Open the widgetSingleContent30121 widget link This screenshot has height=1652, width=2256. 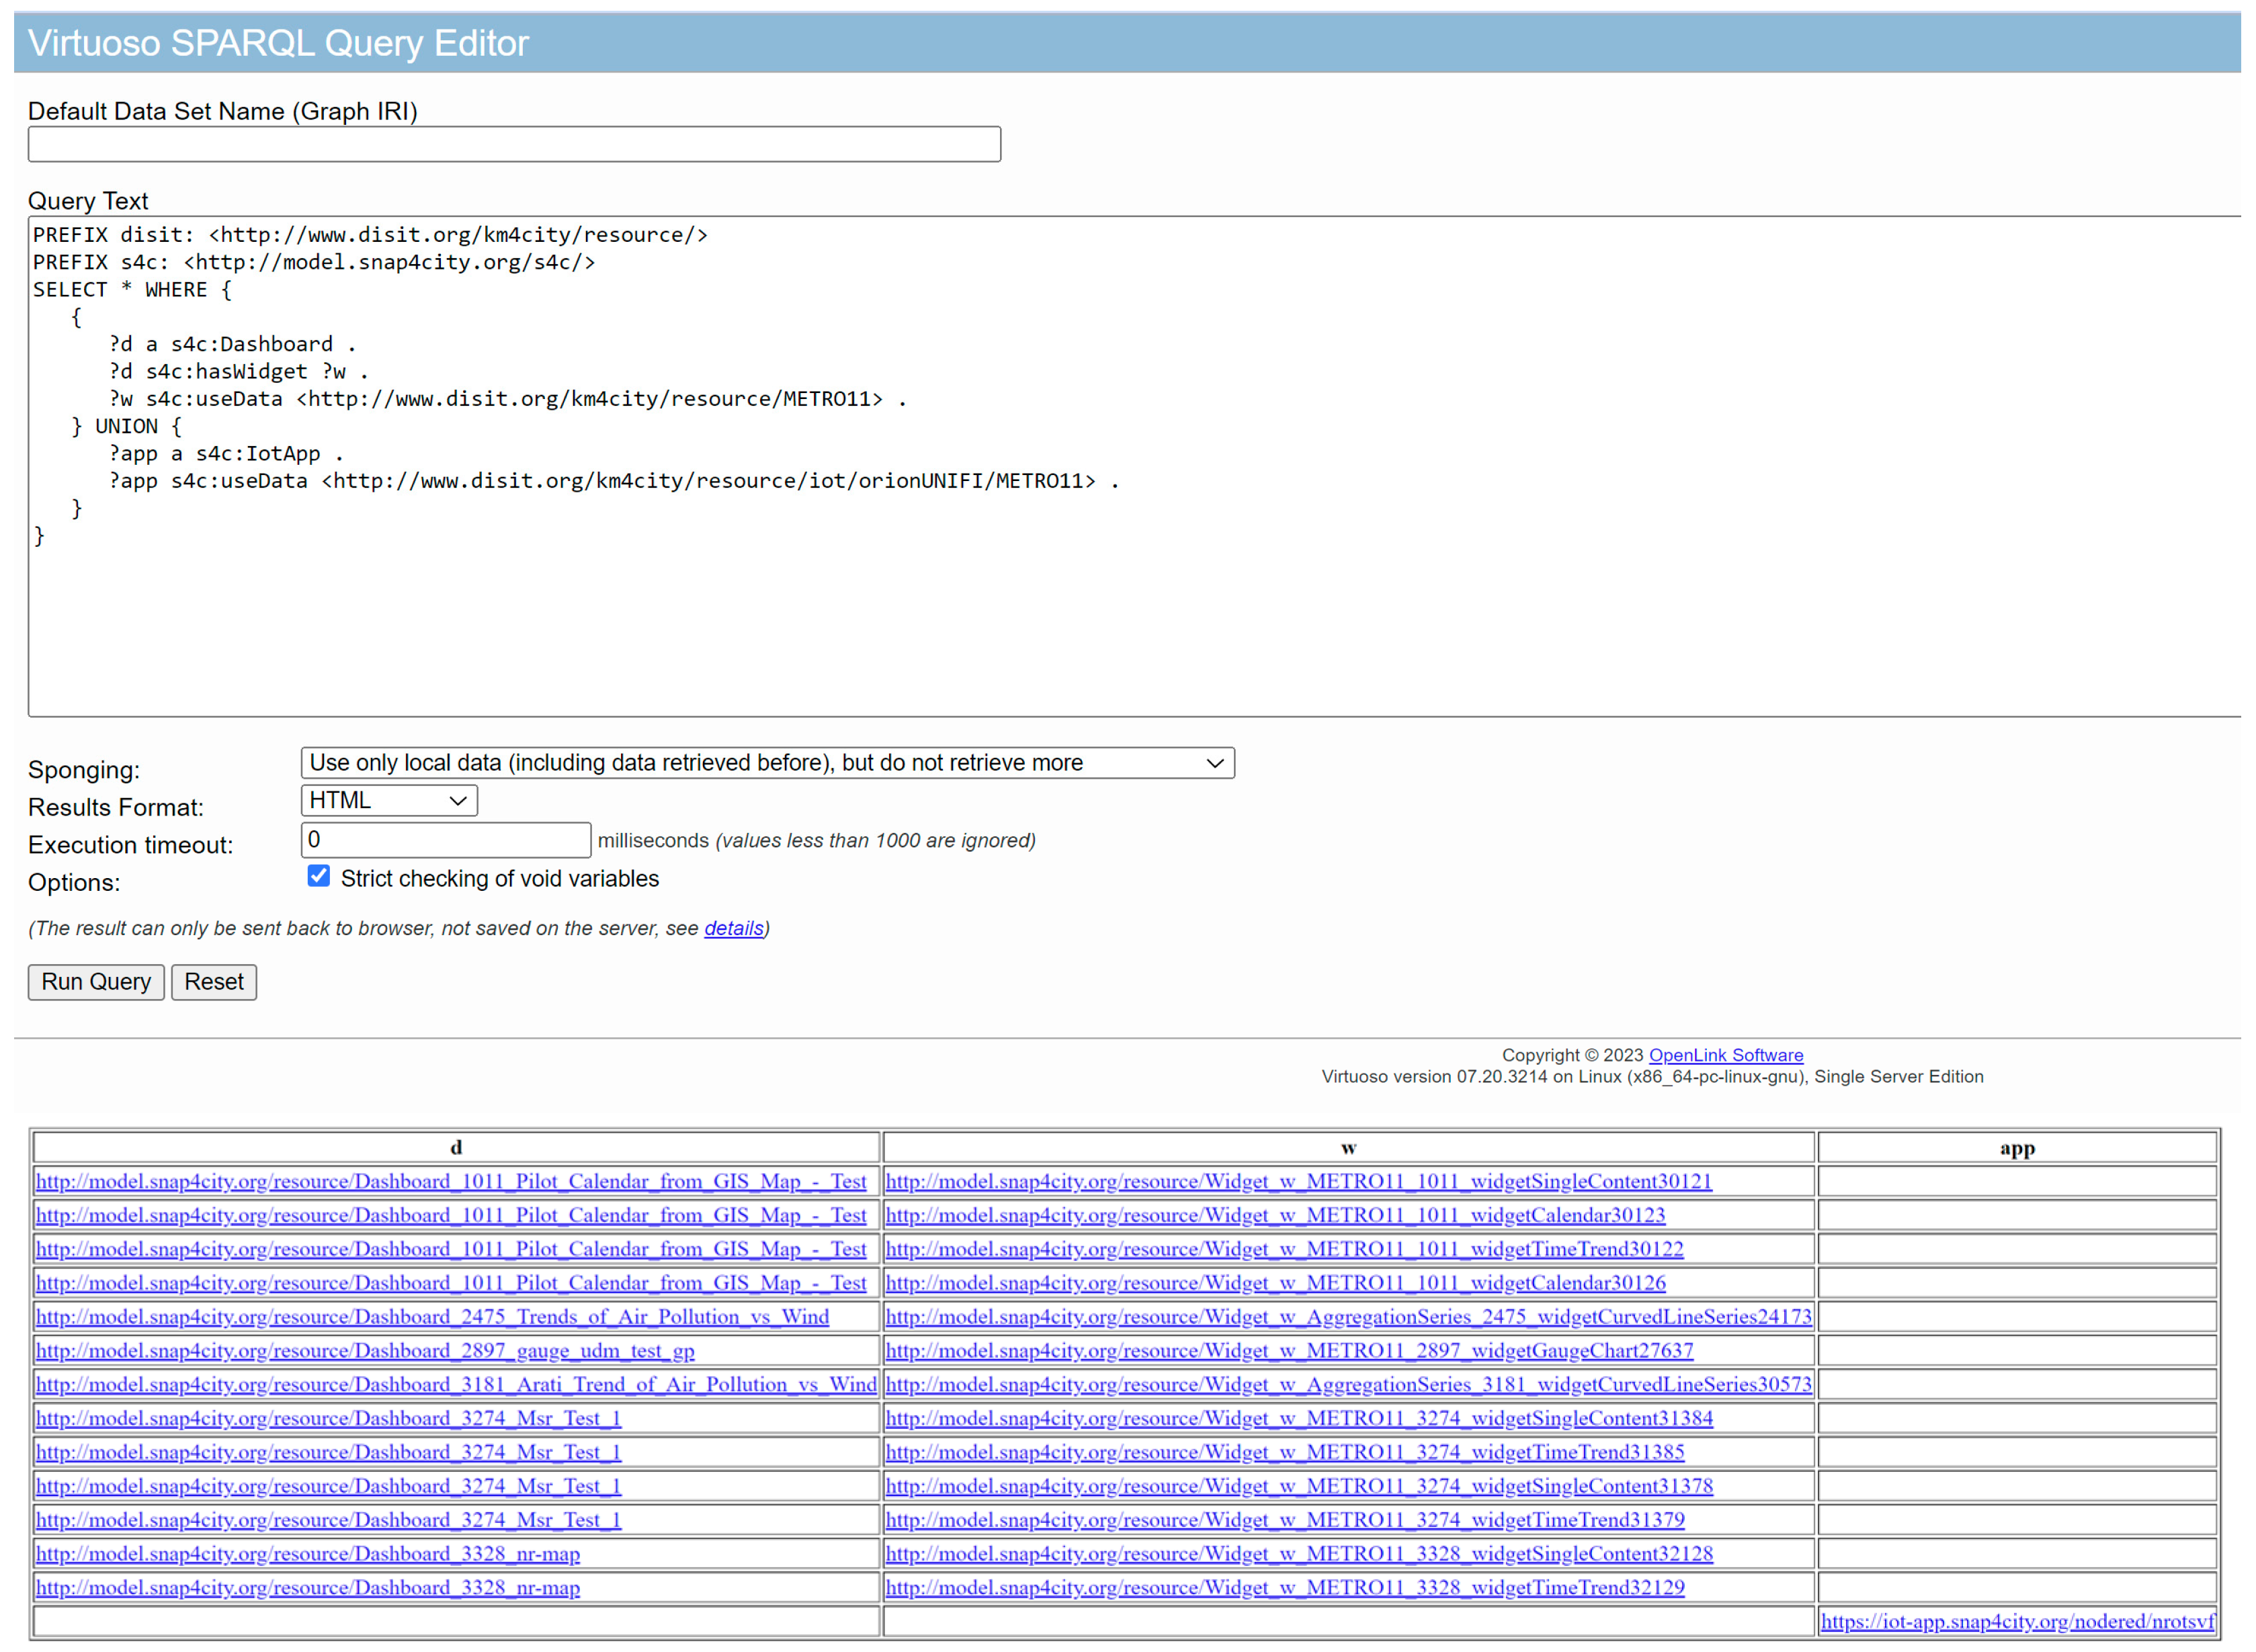coord(1298,1181)
